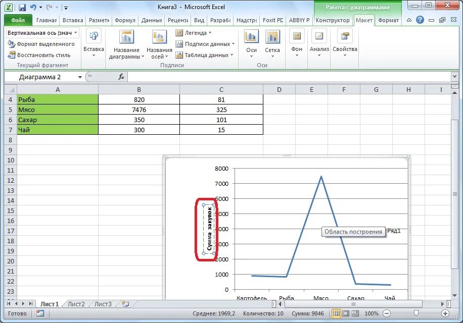This screenshot has height=323, width=463.
Task: Click the Undo icon
Action: tap(33, 8)
